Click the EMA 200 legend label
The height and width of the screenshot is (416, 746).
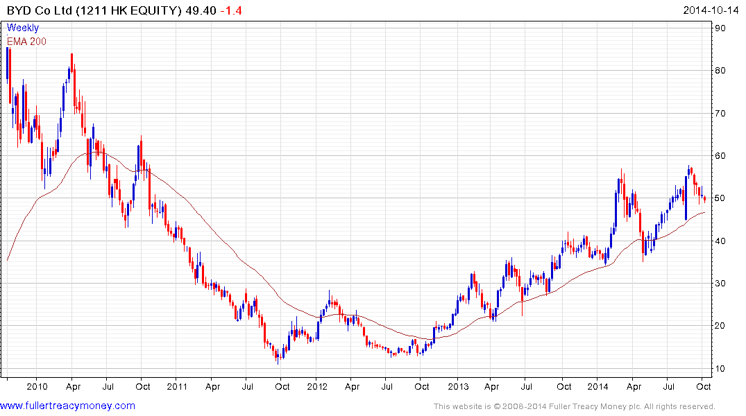[x=26, y=42]
